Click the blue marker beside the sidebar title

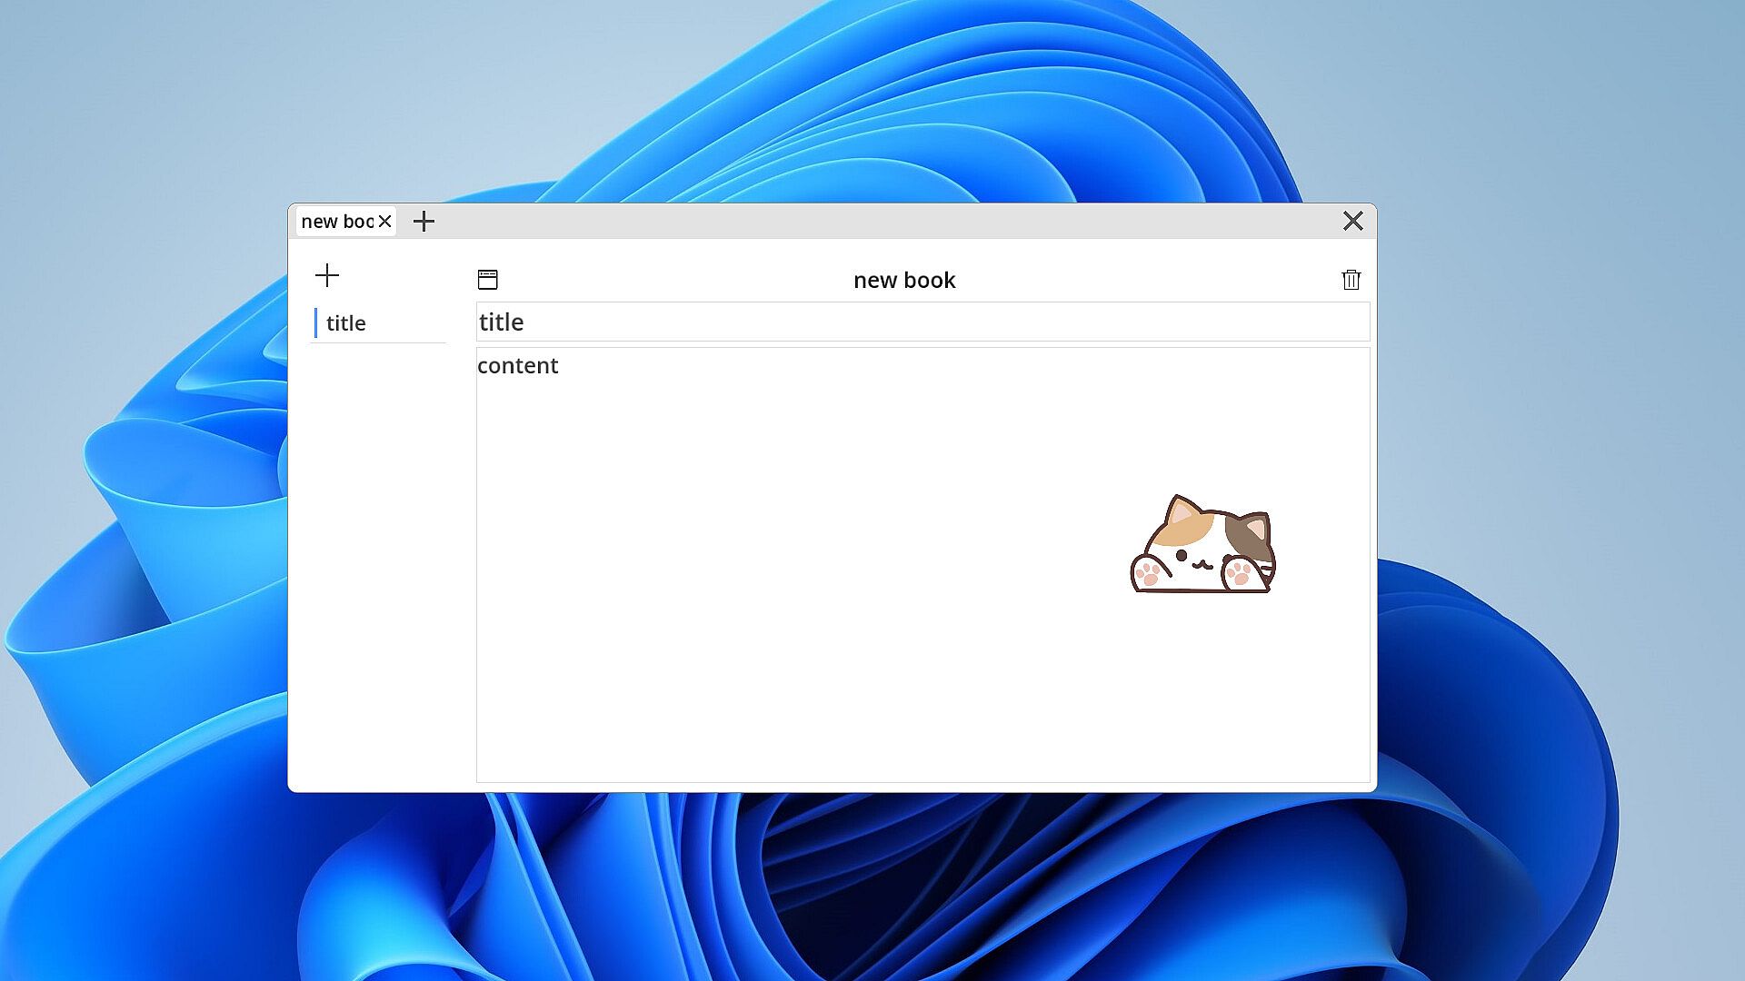315,323
